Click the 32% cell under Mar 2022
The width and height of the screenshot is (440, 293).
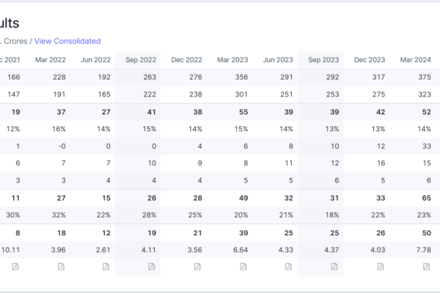59,215
